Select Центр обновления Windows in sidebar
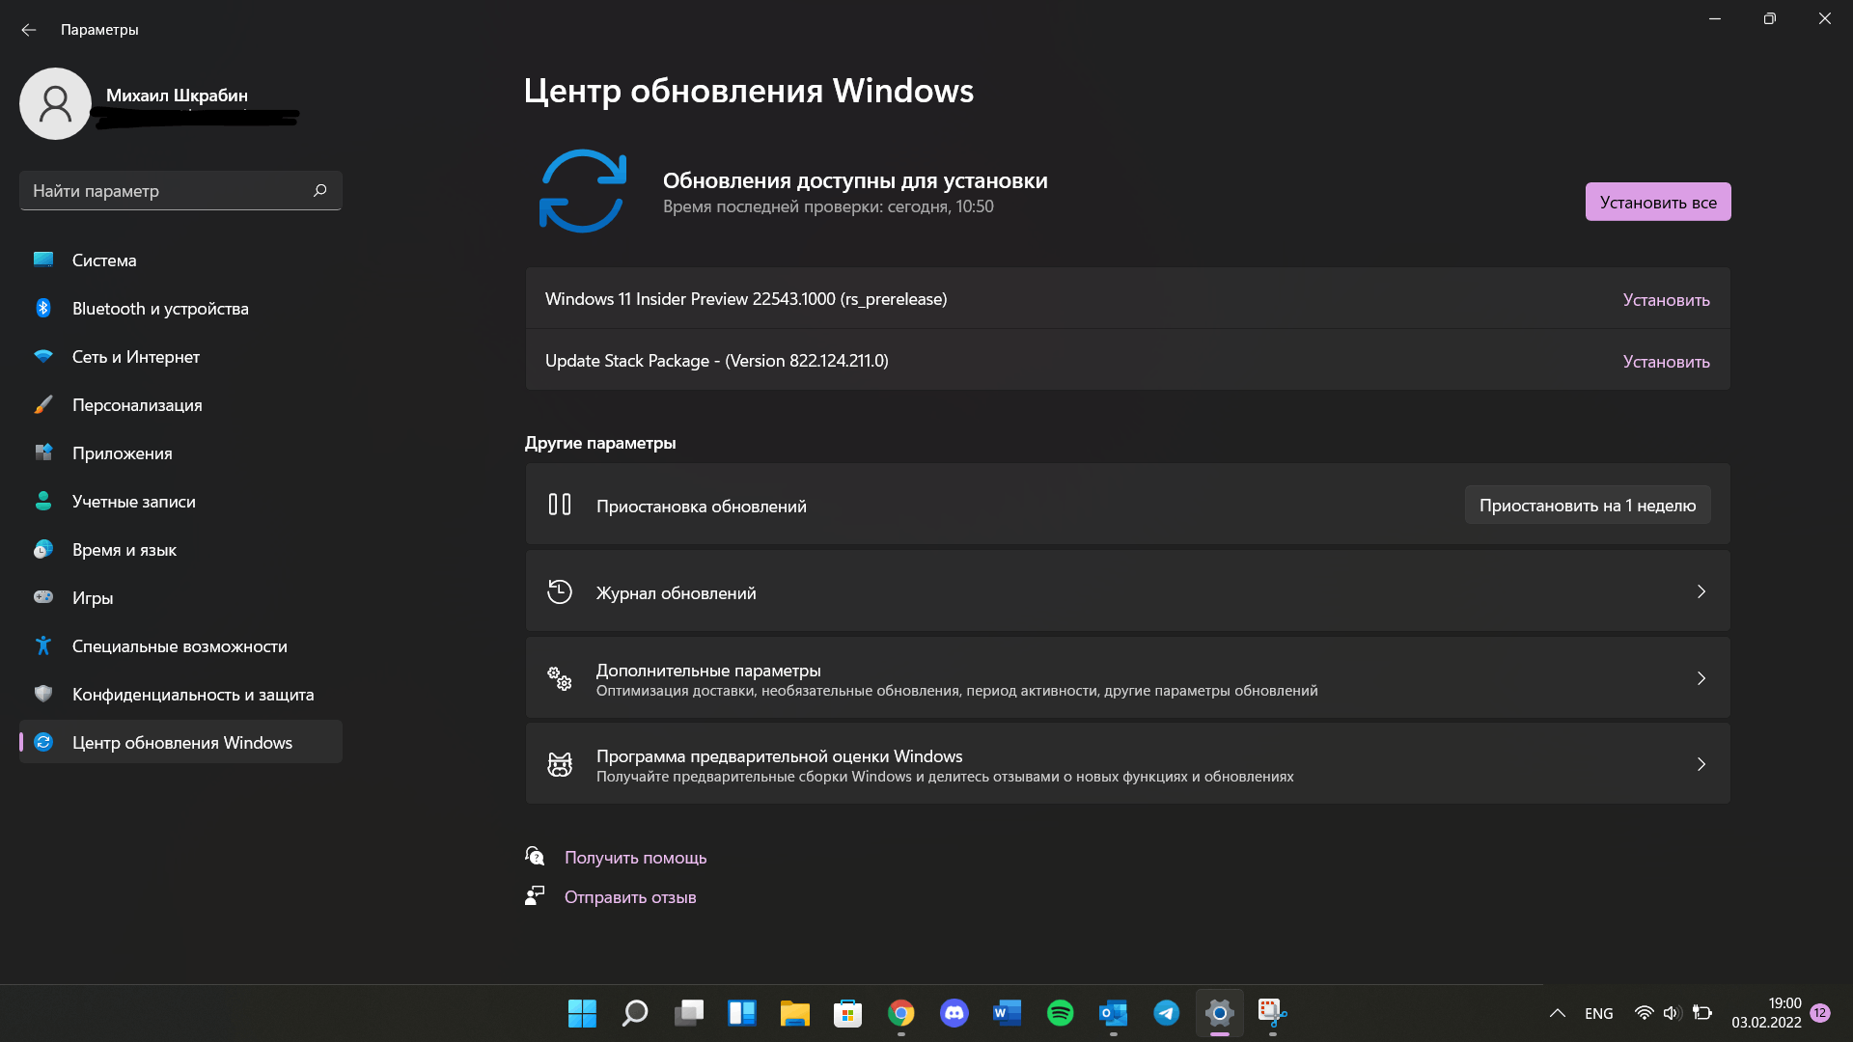Screen dimensions: 1853x1042 pos(180,742)
